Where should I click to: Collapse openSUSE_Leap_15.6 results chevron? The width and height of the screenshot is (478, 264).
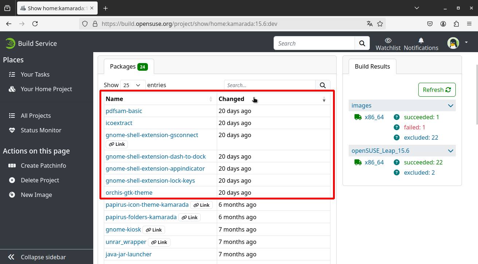pos(450,151)
